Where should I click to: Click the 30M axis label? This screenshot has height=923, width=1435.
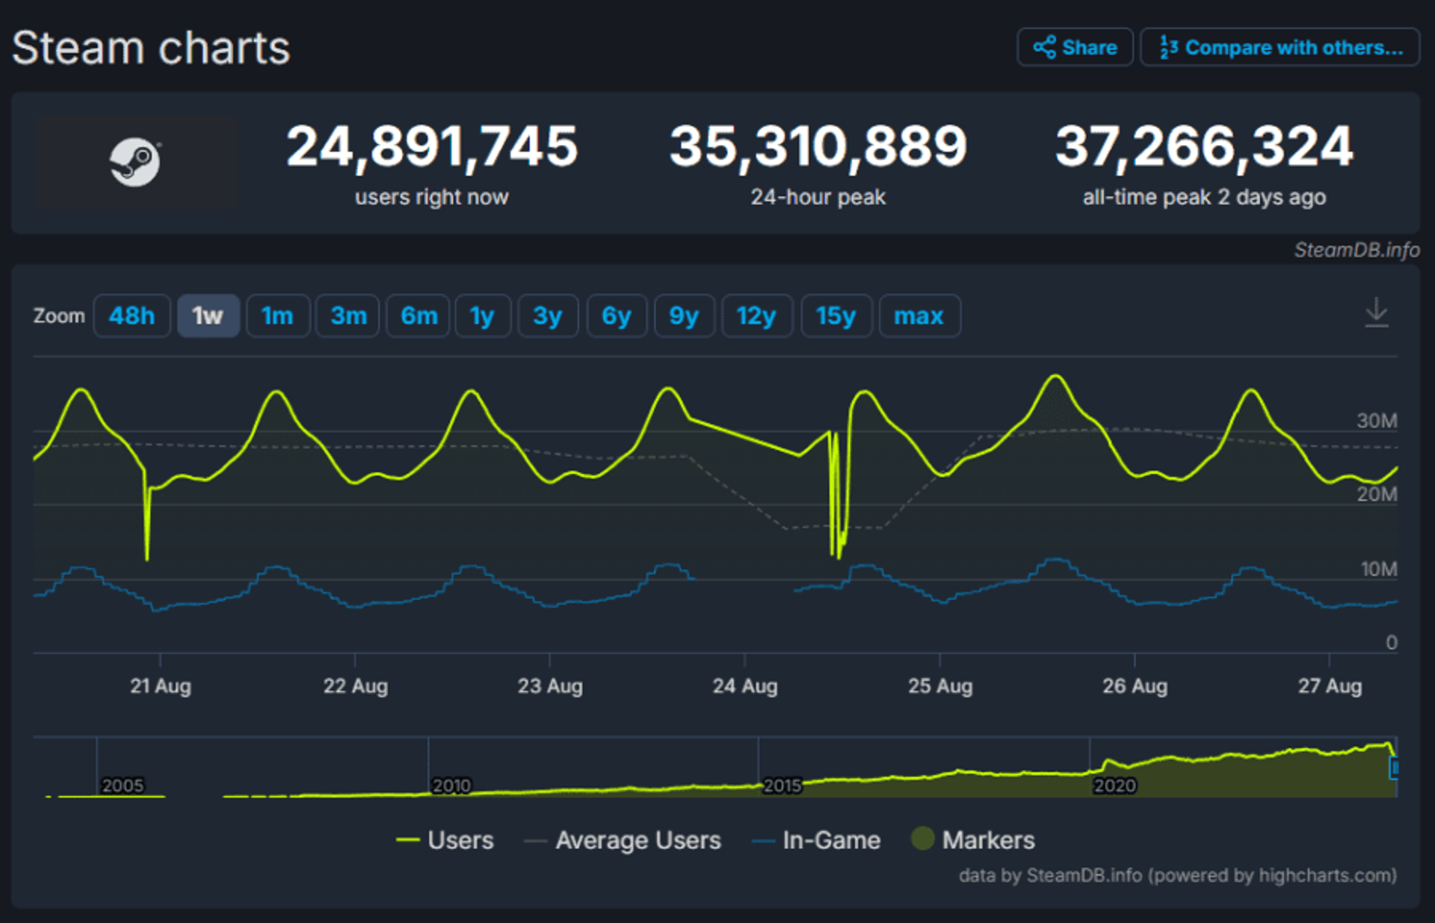coord(1377,421)
